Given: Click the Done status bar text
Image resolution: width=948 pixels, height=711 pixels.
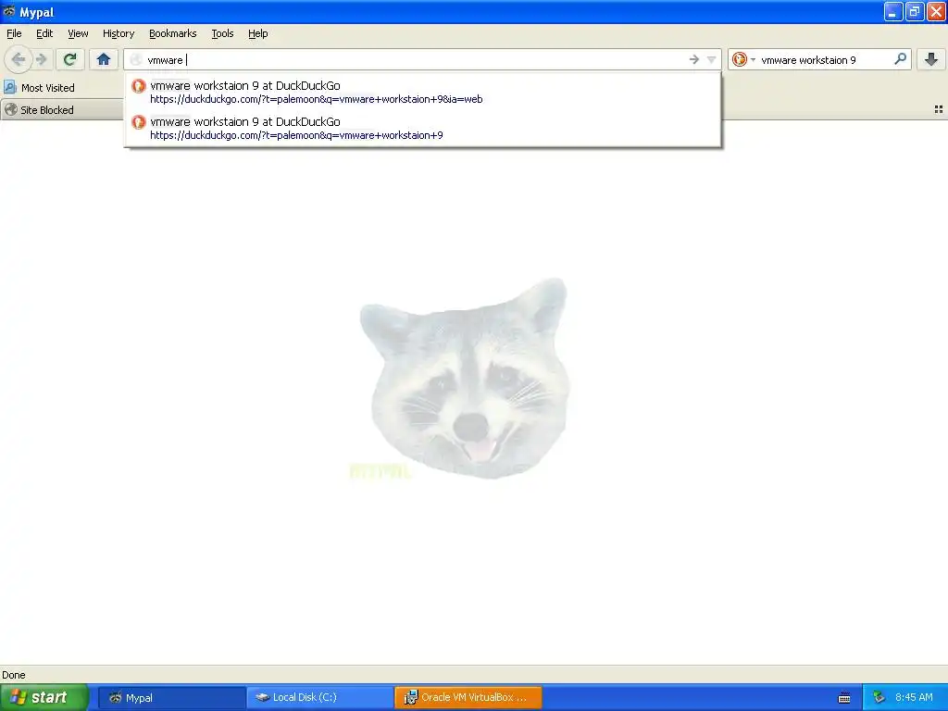Looking at the screenshot, I should click(x=14, y=675).
